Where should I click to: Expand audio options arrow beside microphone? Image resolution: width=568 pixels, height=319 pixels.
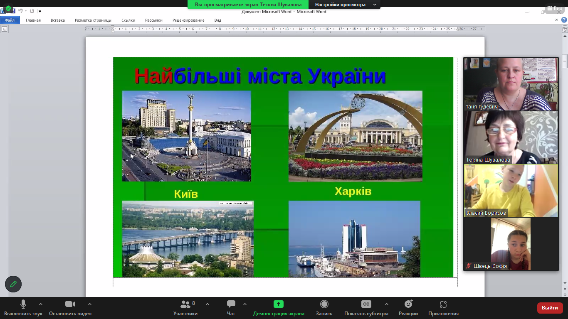(40, 304)
